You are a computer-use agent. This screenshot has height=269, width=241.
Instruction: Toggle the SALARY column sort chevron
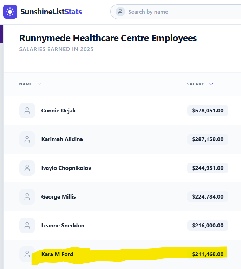(x=211, y=84)
